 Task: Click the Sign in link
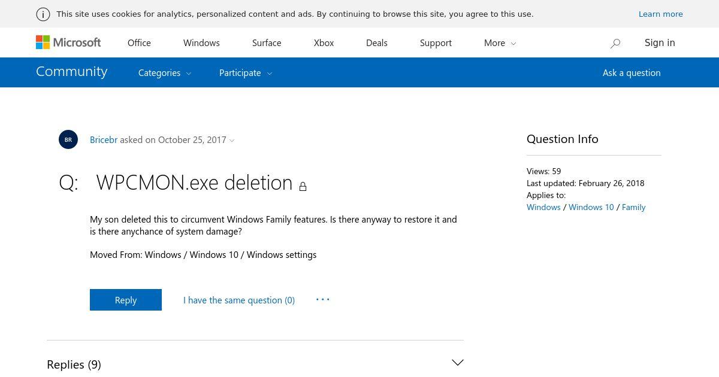tap(660, 42)
